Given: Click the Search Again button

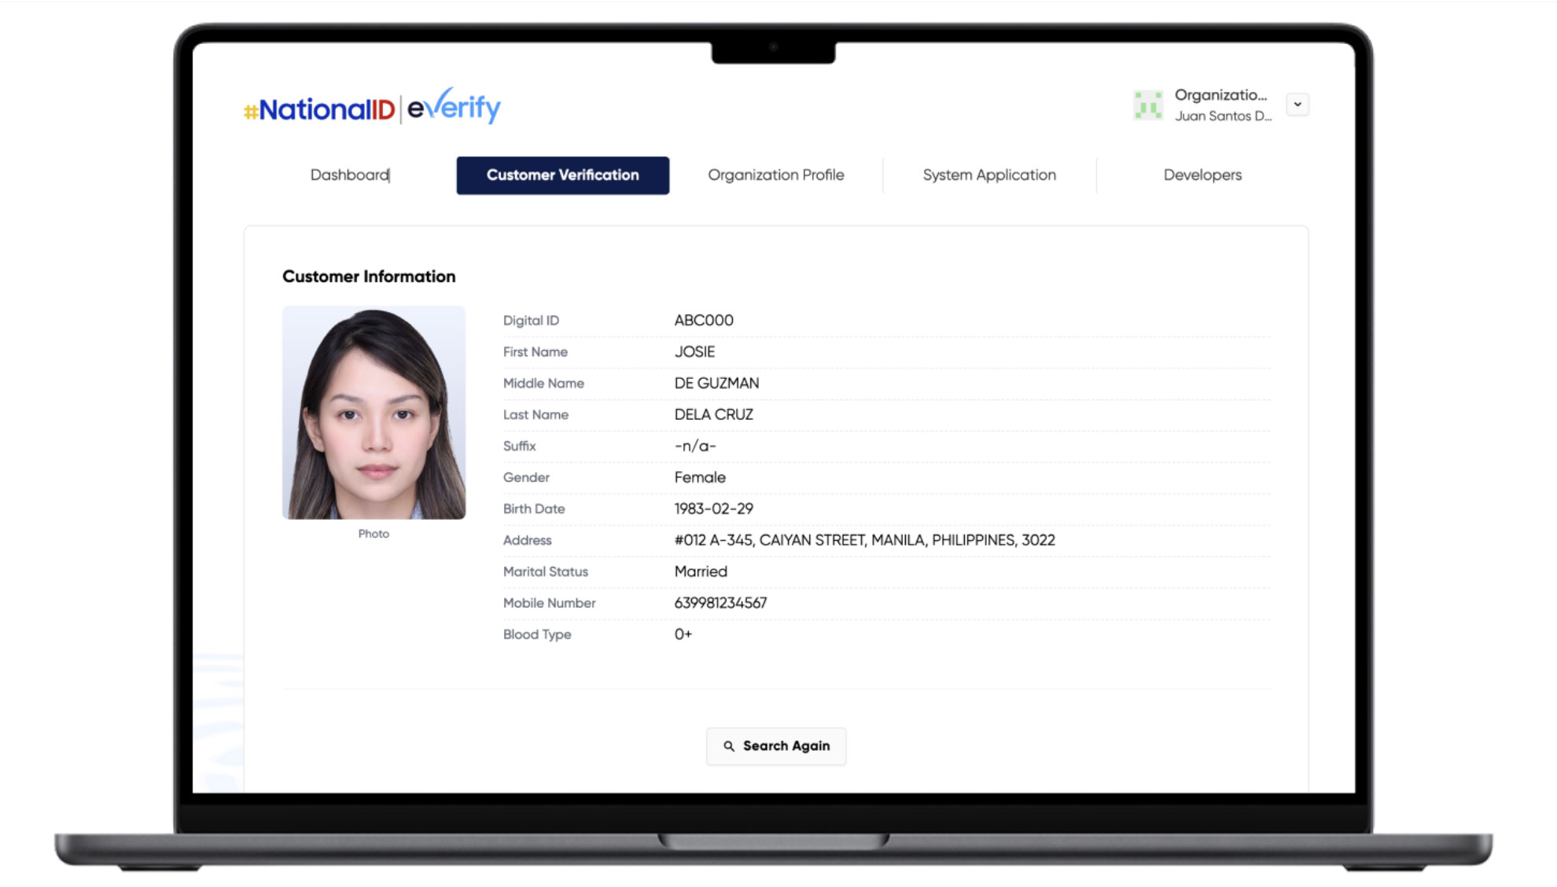Looking at the screenshot, I should point(776,745).
